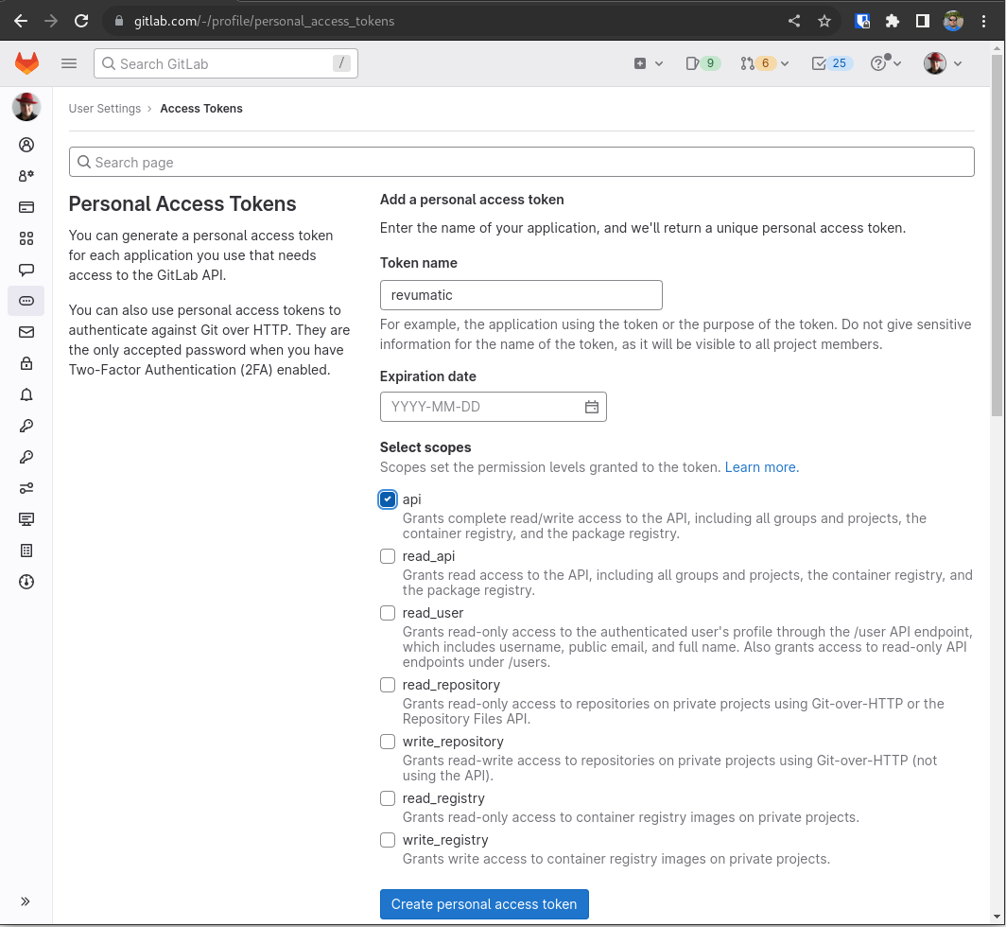Go to User Settings breadcrumb
The width and height of the screenshot is (1006, 927).
(x=105, y=109)
